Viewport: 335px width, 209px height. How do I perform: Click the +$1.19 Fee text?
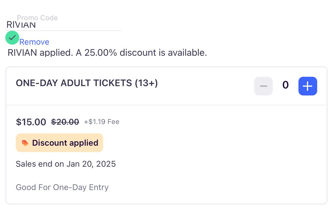tap(101, 122)
